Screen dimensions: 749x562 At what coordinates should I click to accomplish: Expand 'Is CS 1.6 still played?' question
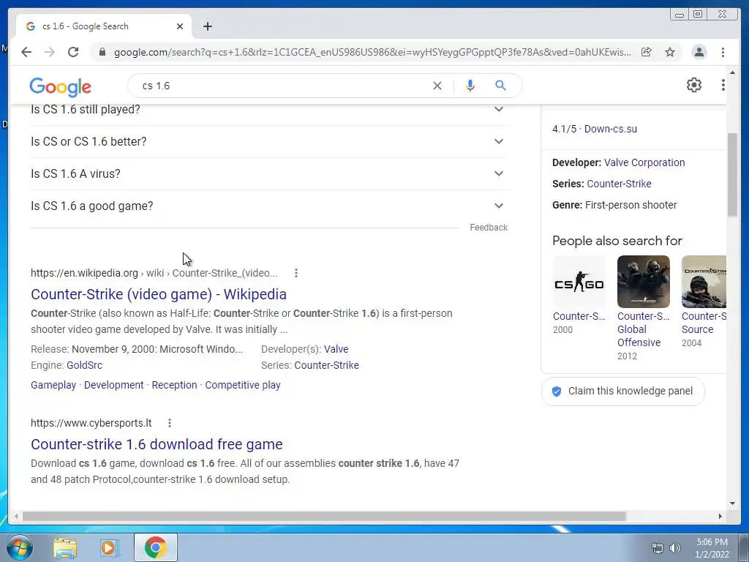(270, 110)
